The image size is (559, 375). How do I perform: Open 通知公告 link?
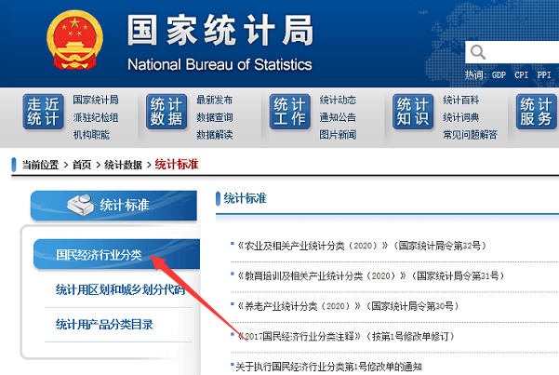pos(338,117)
